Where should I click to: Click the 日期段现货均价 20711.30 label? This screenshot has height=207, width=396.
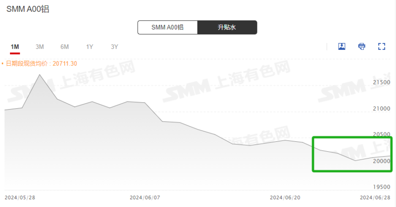[x=42, y=64]
